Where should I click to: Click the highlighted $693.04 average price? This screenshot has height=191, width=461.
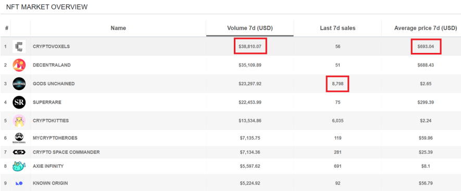click(x=426, y=46)
